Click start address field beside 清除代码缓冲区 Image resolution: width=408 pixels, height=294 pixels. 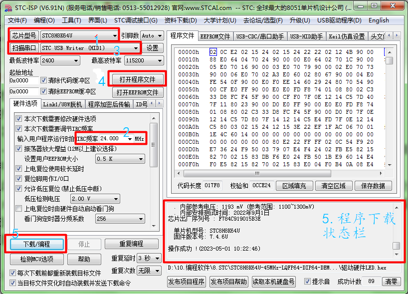pos(23,80)
